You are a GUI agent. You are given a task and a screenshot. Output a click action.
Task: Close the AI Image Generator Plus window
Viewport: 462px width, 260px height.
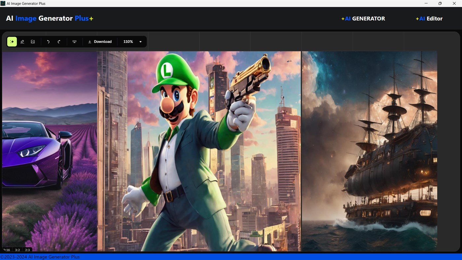[x=454, y=3]
